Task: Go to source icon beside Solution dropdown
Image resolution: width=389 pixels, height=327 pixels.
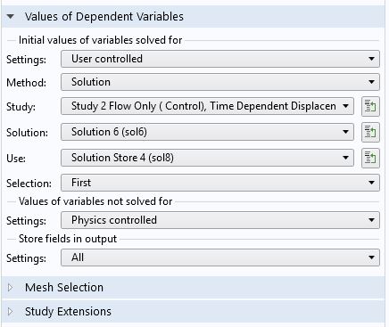Action: tap(370, 132)
